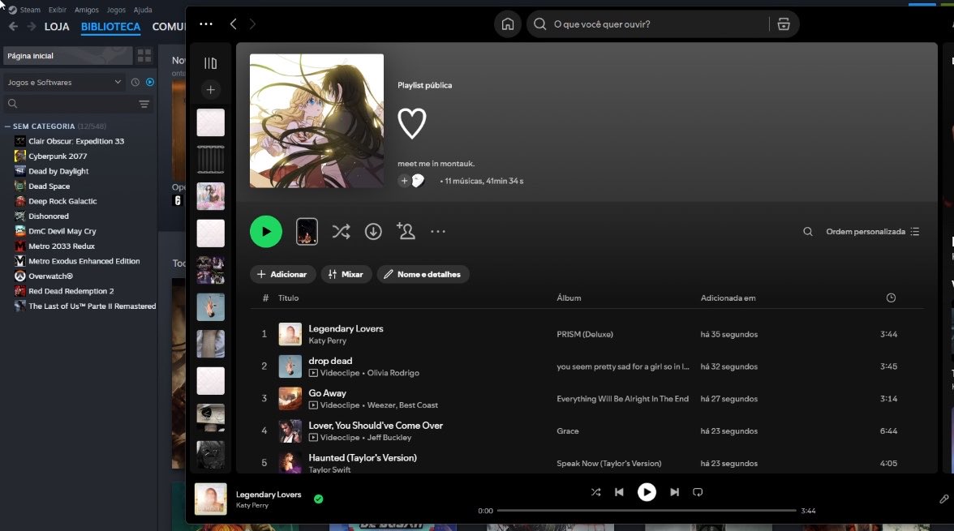Image resolution: width=954 pixels, height=531 pixels.
Task: Open Exibir menu in Steam
Action: click(x=57, y=10)
